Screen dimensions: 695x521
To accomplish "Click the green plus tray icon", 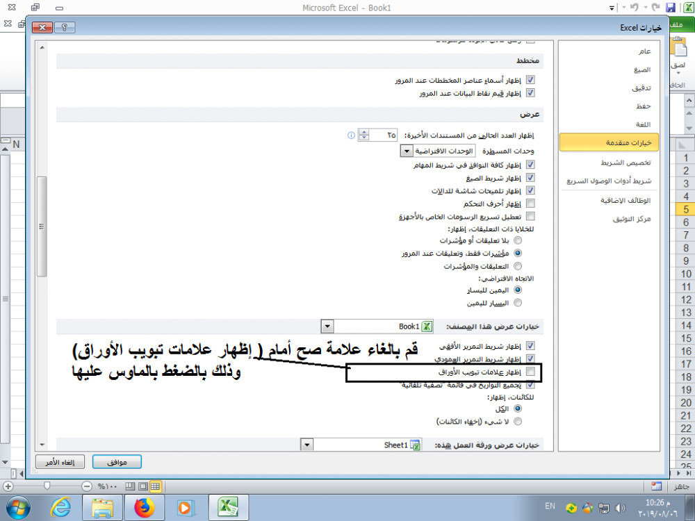I will (571, 508).
